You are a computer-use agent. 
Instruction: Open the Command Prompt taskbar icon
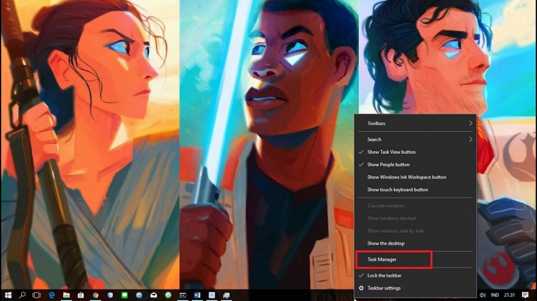coord(183,295)
